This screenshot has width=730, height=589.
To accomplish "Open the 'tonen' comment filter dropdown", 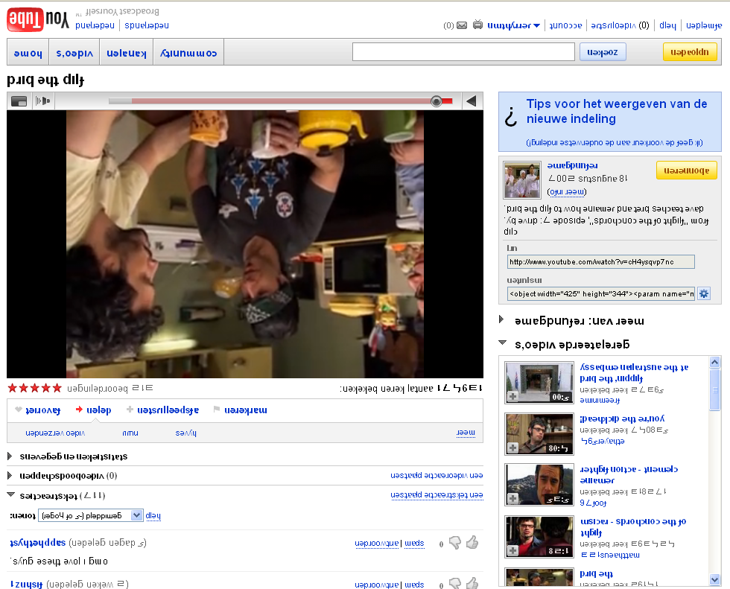I will 90,515.
